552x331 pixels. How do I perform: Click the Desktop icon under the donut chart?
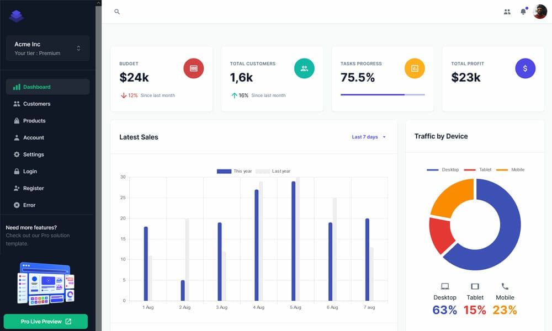pyautogui.click(x=444, y=286)
